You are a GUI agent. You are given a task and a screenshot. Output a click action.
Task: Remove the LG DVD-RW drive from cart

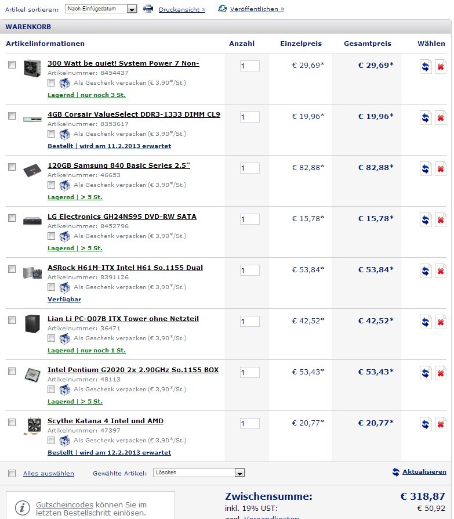pyautogui.click(x=441, y=220)
